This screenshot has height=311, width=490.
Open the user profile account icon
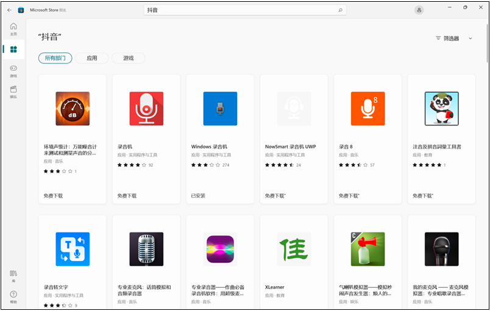(x=419, y=10)
